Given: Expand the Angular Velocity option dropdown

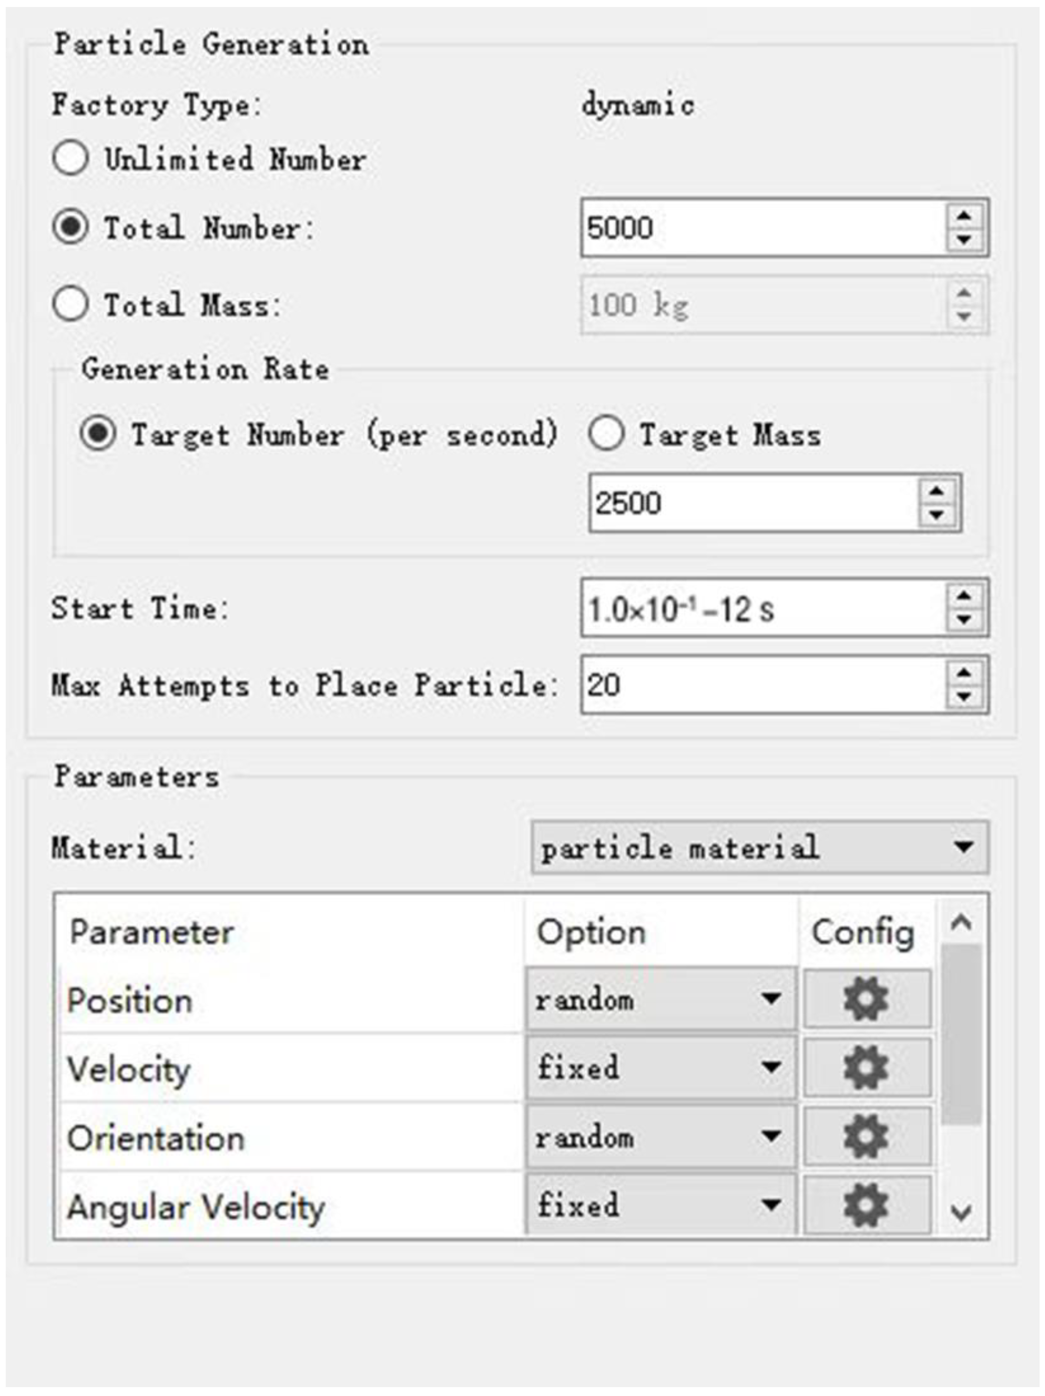Looking at the screenshot, I should coord(660,1205).
